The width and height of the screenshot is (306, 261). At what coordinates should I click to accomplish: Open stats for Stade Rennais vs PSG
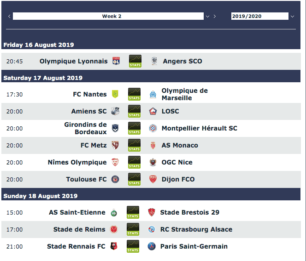pyautogui.click(x=133, y=246)
